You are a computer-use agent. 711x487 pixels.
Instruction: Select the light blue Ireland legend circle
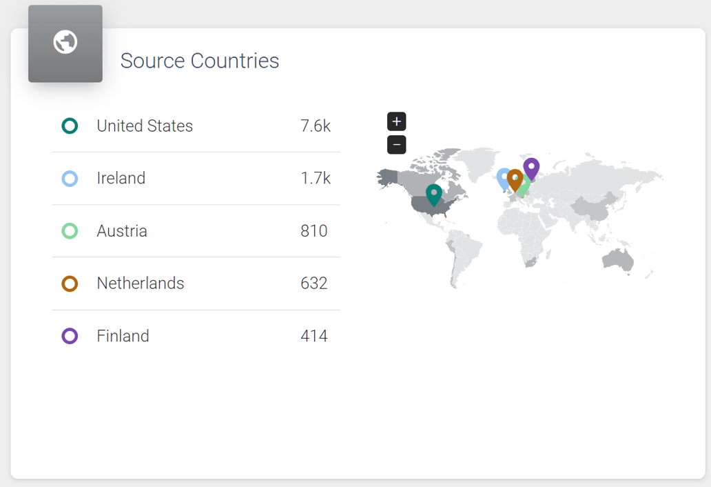70,179
